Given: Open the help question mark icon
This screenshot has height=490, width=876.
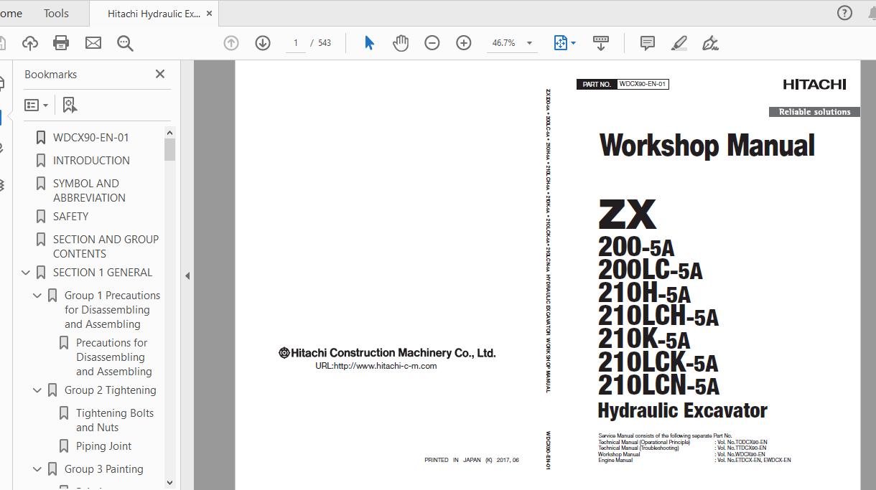Looking at the screenshot, I should [x=845, y=13].
